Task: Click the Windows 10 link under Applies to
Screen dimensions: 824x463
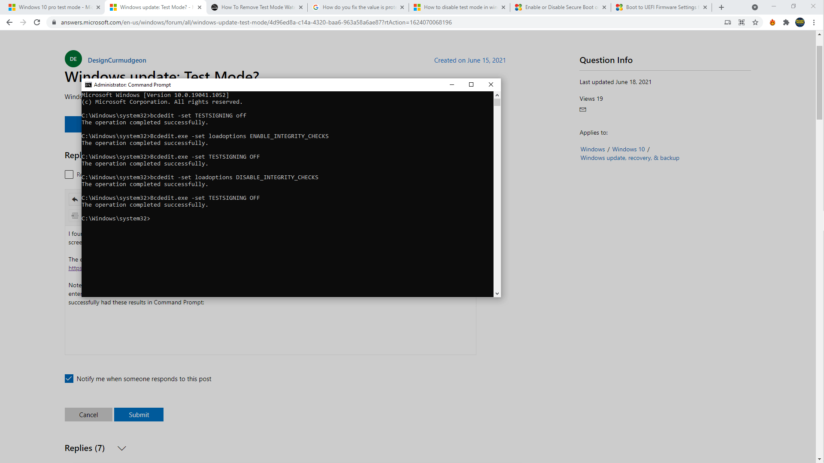Action: [628, 149]
